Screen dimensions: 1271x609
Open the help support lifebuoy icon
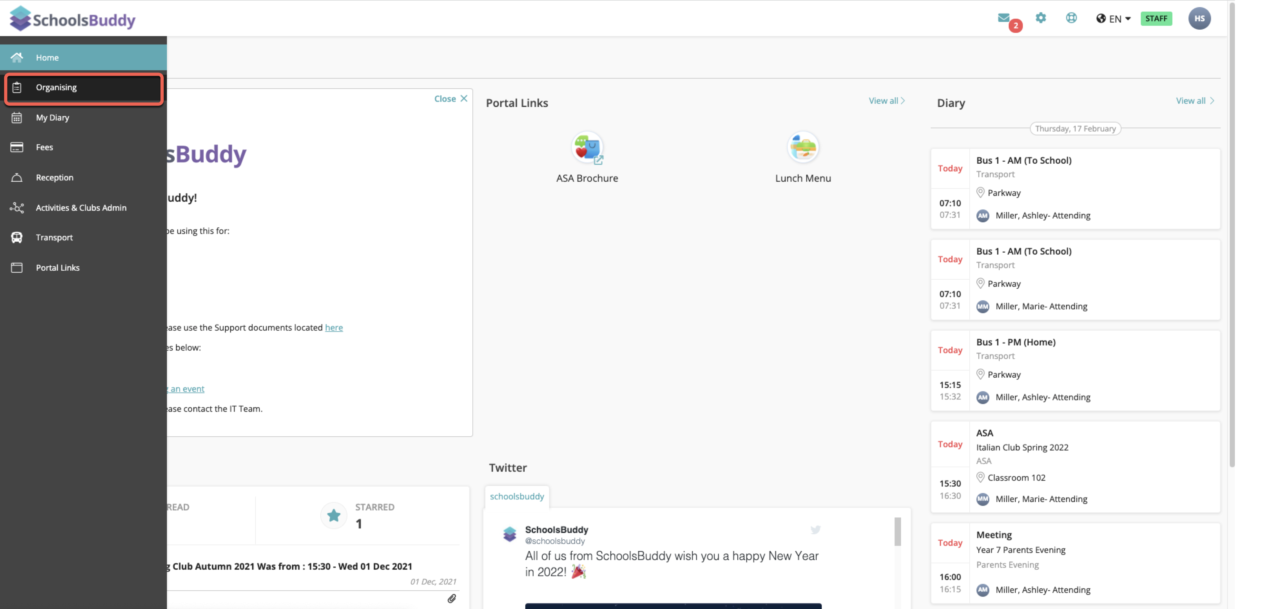click(1071, 18)
